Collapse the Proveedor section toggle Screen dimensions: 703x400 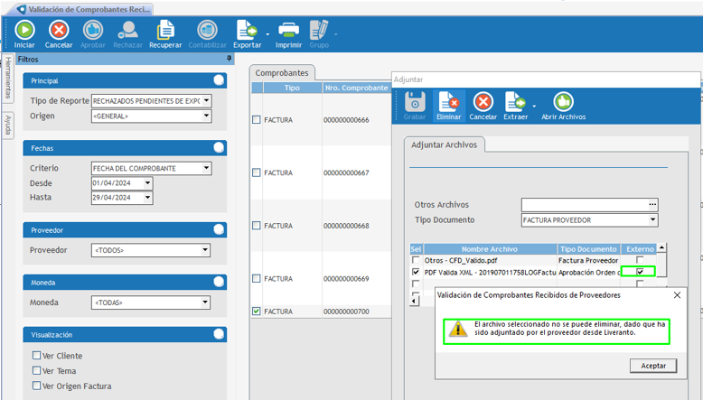[x=219, y=229]
